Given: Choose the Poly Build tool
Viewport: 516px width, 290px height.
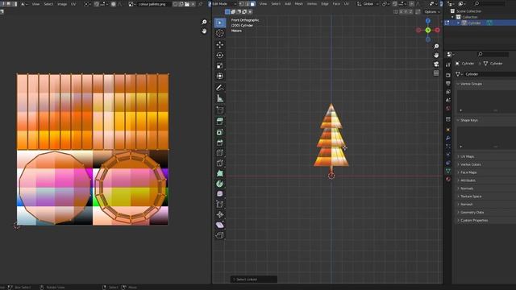Looking at the screenshot, I should click(220, 173).
